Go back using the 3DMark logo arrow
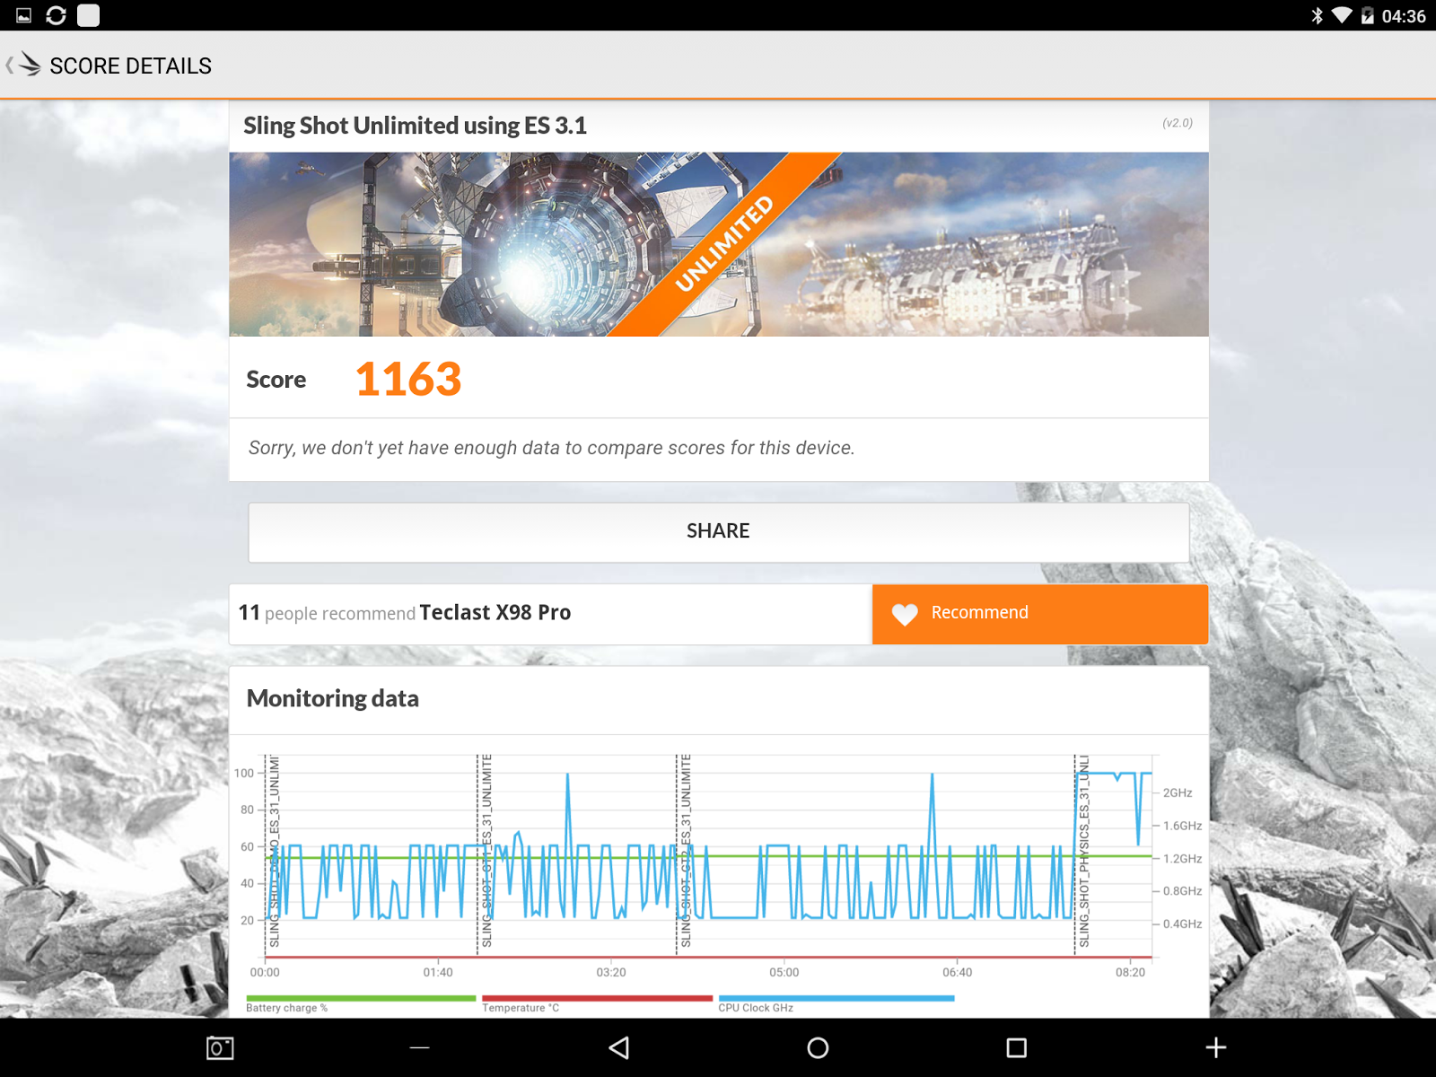The image size is (1436, 1077). coord(23,65)
